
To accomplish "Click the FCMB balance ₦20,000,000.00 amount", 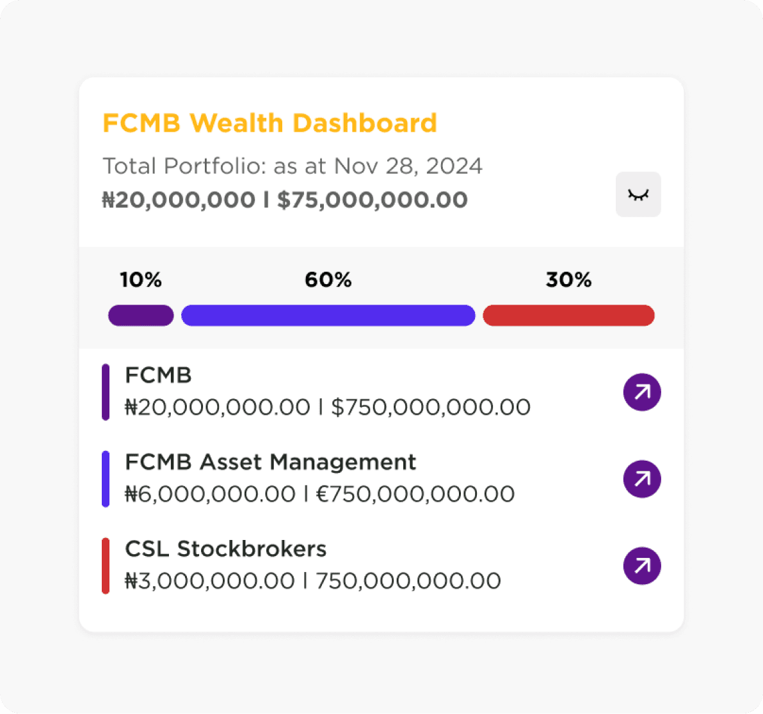I will 218,407.
